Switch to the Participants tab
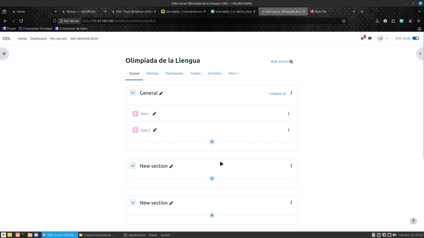This screenshot has width=424, height=238. pos(174,74)
